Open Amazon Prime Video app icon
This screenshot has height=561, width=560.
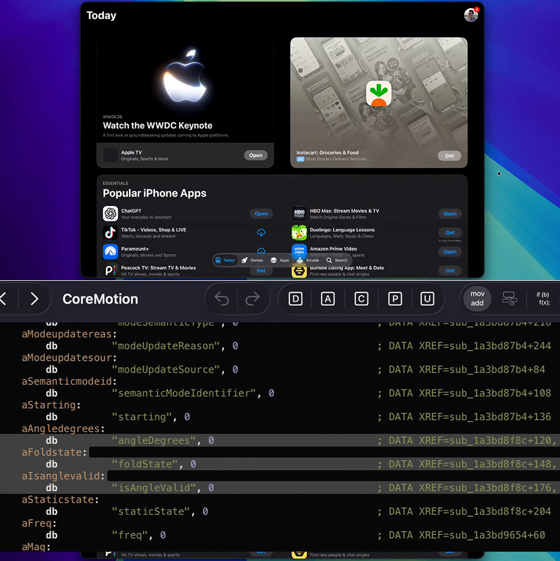coord(299,250)
